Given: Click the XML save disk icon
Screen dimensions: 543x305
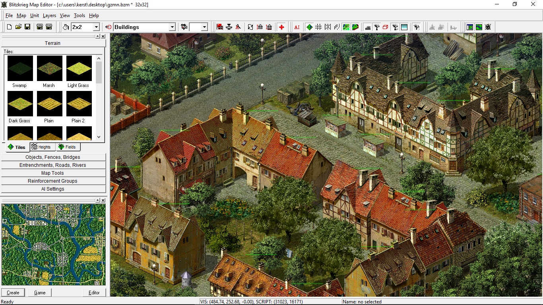Looking at the screenshot, I should pyautogui.click(x=40, y=27).
